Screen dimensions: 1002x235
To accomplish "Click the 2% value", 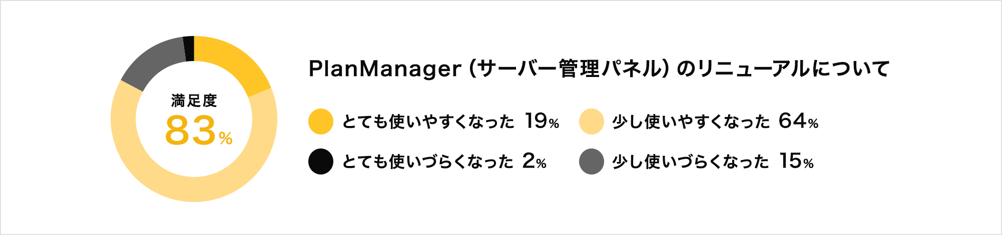I will (535, 161).
